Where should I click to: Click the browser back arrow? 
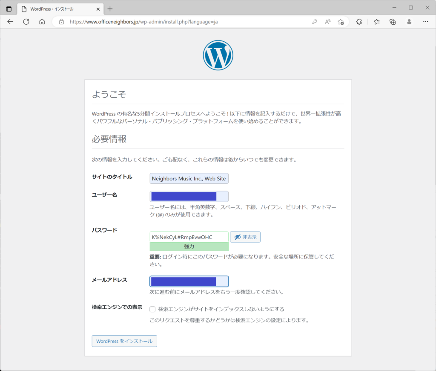pyautogui.click(x=10, y=22)
